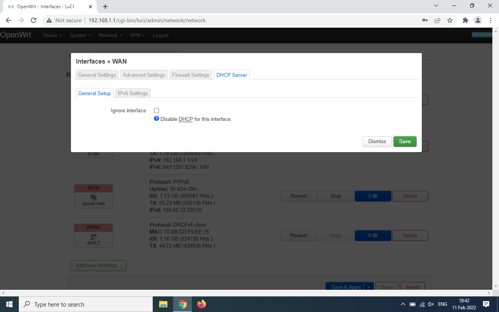Image resolution: width=499 pixels, height=312 pixels.
Task: Select the General Setup sub-tab
Action: (x=94, y=93)
